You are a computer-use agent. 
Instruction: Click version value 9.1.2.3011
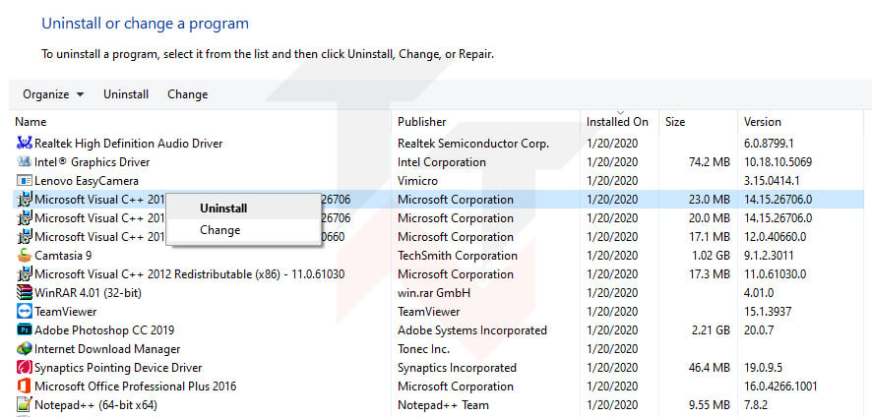(x=769, y=256)
